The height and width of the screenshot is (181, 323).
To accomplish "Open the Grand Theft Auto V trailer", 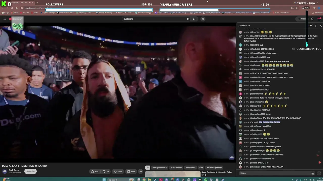I will [217, 172].
